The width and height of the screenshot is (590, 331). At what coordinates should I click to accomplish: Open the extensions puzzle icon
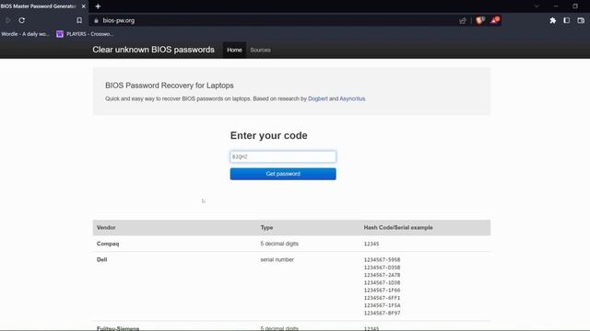[553, 20]
